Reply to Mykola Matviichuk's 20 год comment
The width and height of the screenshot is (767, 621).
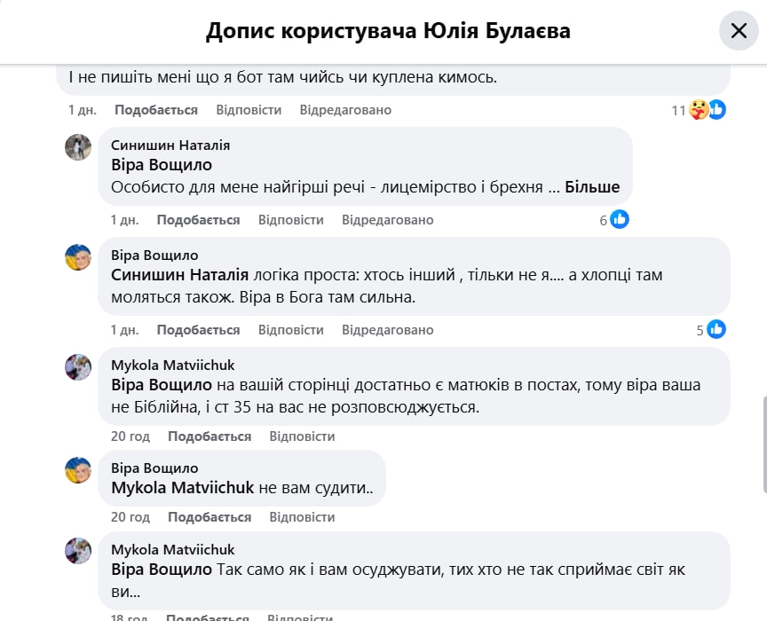[x=302, y=436]
